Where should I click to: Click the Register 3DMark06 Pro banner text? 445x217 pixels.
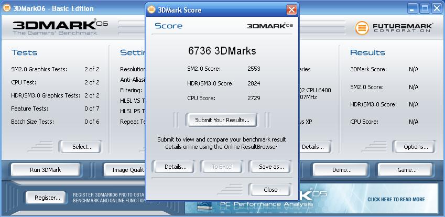(x=109, y=198)
